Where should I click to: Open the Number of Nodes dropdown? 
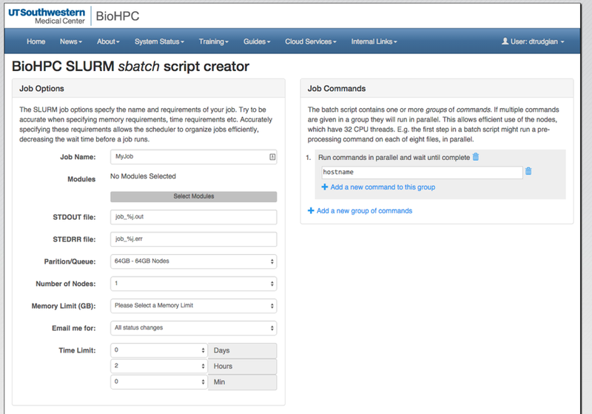coord(194,284)
